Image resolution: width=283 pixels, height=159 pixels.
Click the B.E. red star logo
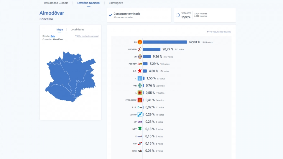[140, 71]
